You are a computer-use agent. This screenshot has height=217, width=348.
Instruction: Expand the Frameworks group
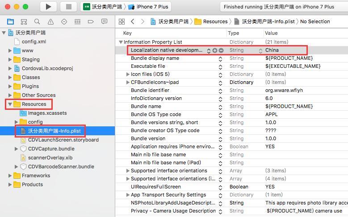point(10,175)
